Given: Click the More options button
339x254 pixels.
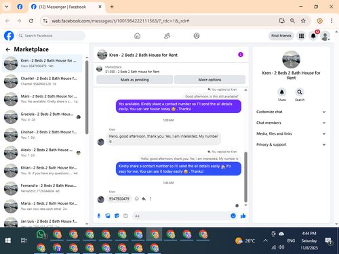Looking at the screenshot, I should tap(210, 80).
